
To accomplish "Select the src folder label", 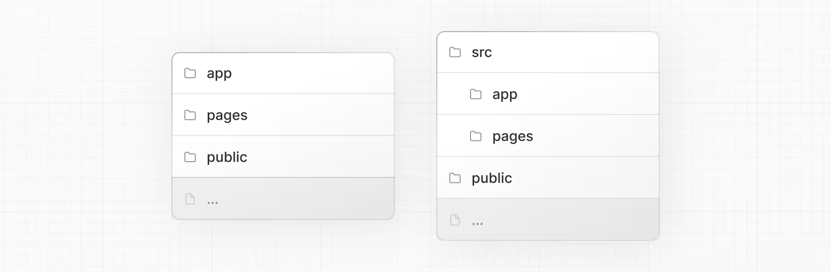I will tap(481, 52).
